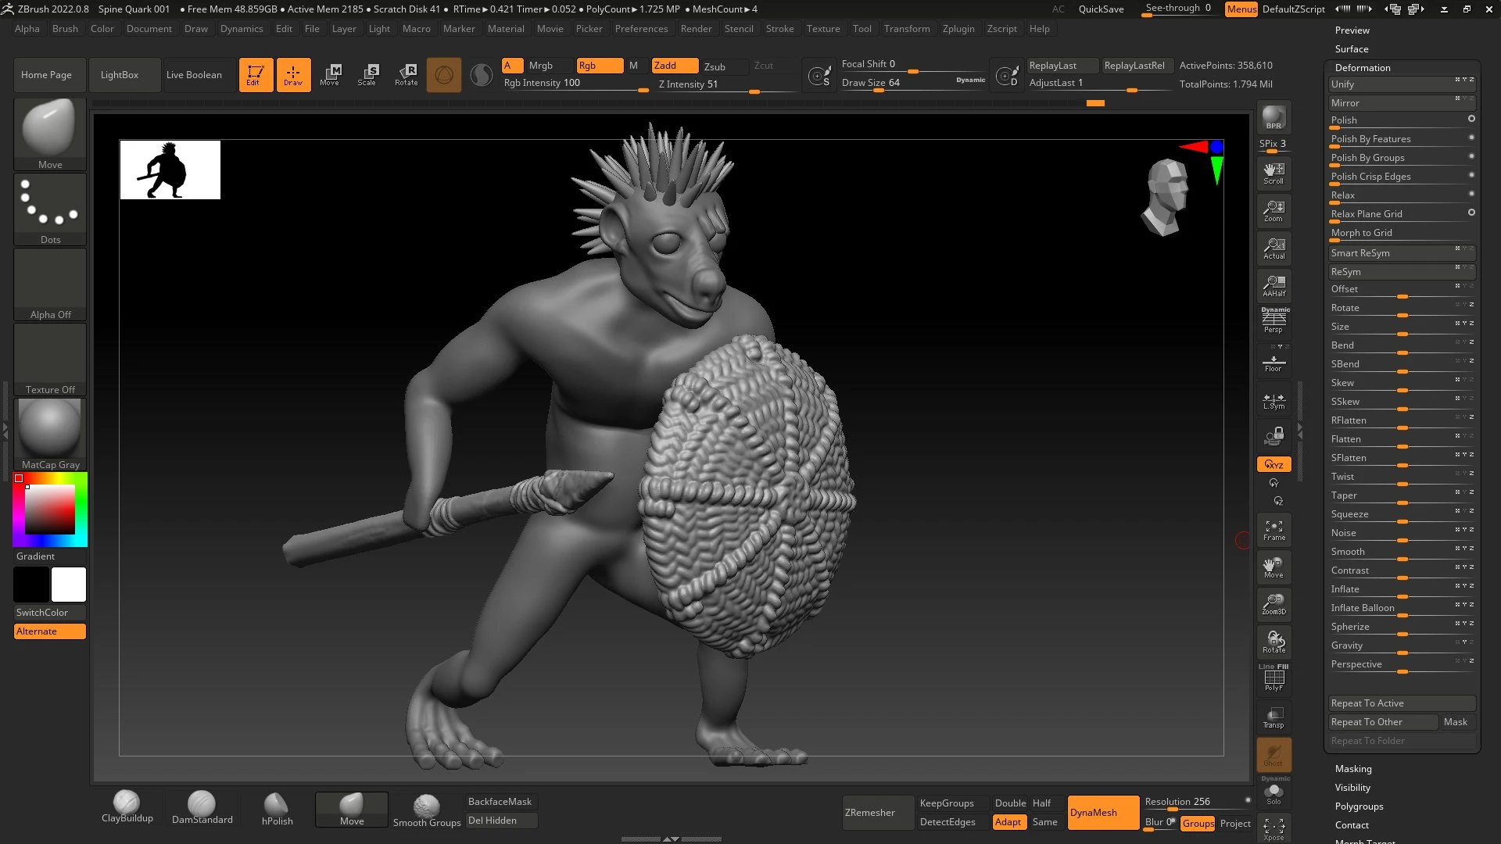Select the Rotate gizmo tool
This screenshot has width=1501, height=844.
click(x=406, y=75)
